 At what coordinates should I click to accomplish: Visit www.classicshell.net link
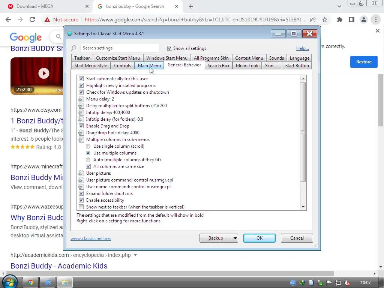click(91, 238)
